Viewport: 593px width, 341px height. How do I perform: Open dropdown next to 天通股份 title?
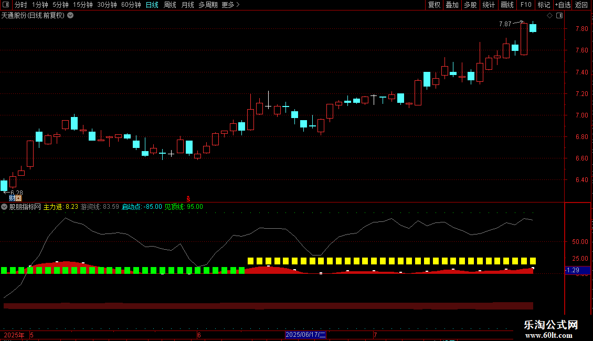tap(70, 15)
